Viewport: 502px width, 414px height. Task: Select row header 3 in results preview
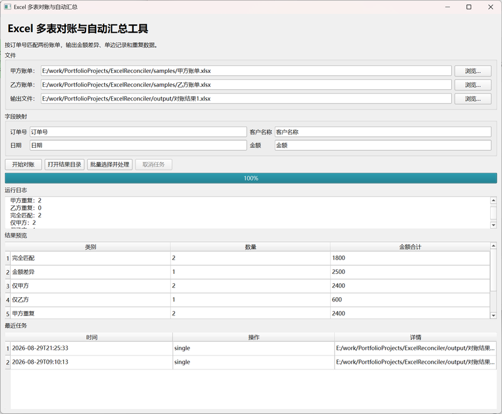click(x=8, y=286)
